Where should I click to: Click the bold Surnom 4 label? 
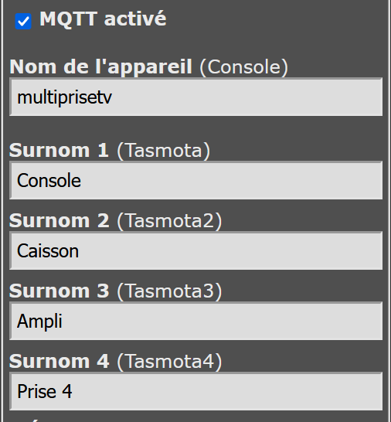pyautogui.click(x=59, y=361)
